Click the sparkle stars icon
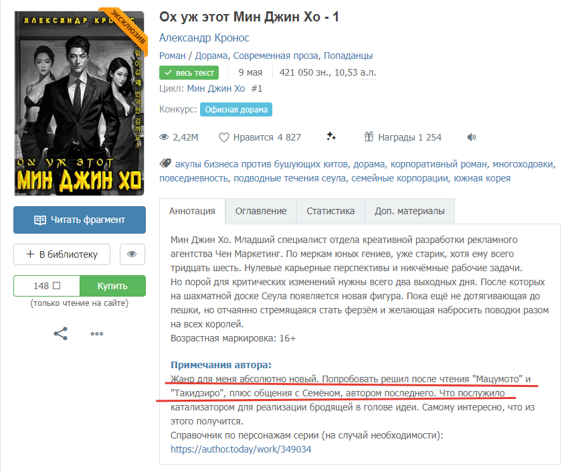This screenshot has width=566, height=472. (331, 137)
